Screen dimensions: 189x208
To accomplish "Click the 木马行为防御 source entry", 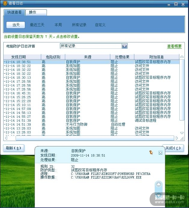I will pos(77,124).
